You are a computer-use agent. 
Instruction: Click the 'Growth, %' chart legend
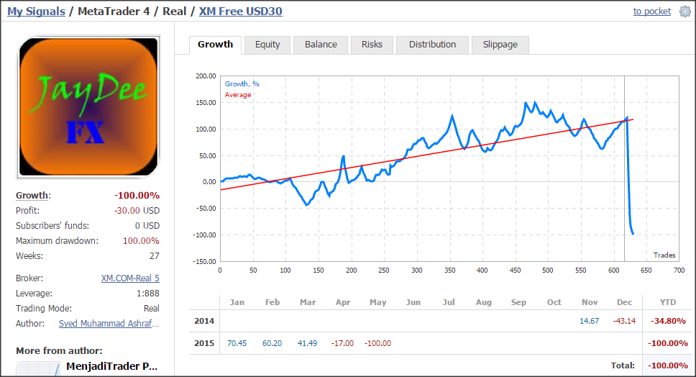(x=242, y=84)
